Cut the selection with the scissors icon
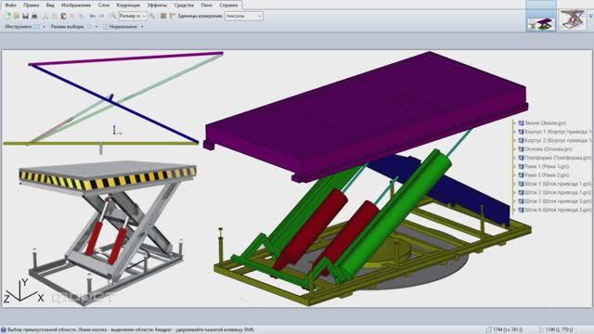 tap(45, 16)
